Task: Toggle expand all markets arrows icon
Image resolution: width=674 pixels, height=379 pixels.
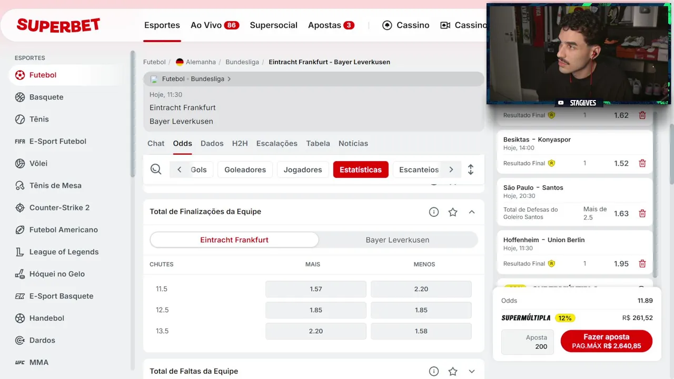Action: pos(471,169)
